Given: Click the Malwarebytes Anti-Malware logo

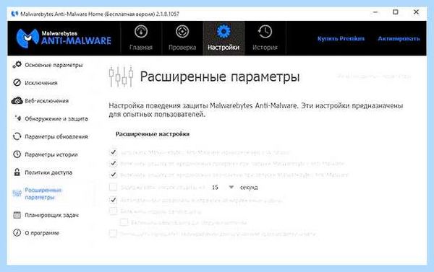Looking at the screenshot, I should (64, 38).
